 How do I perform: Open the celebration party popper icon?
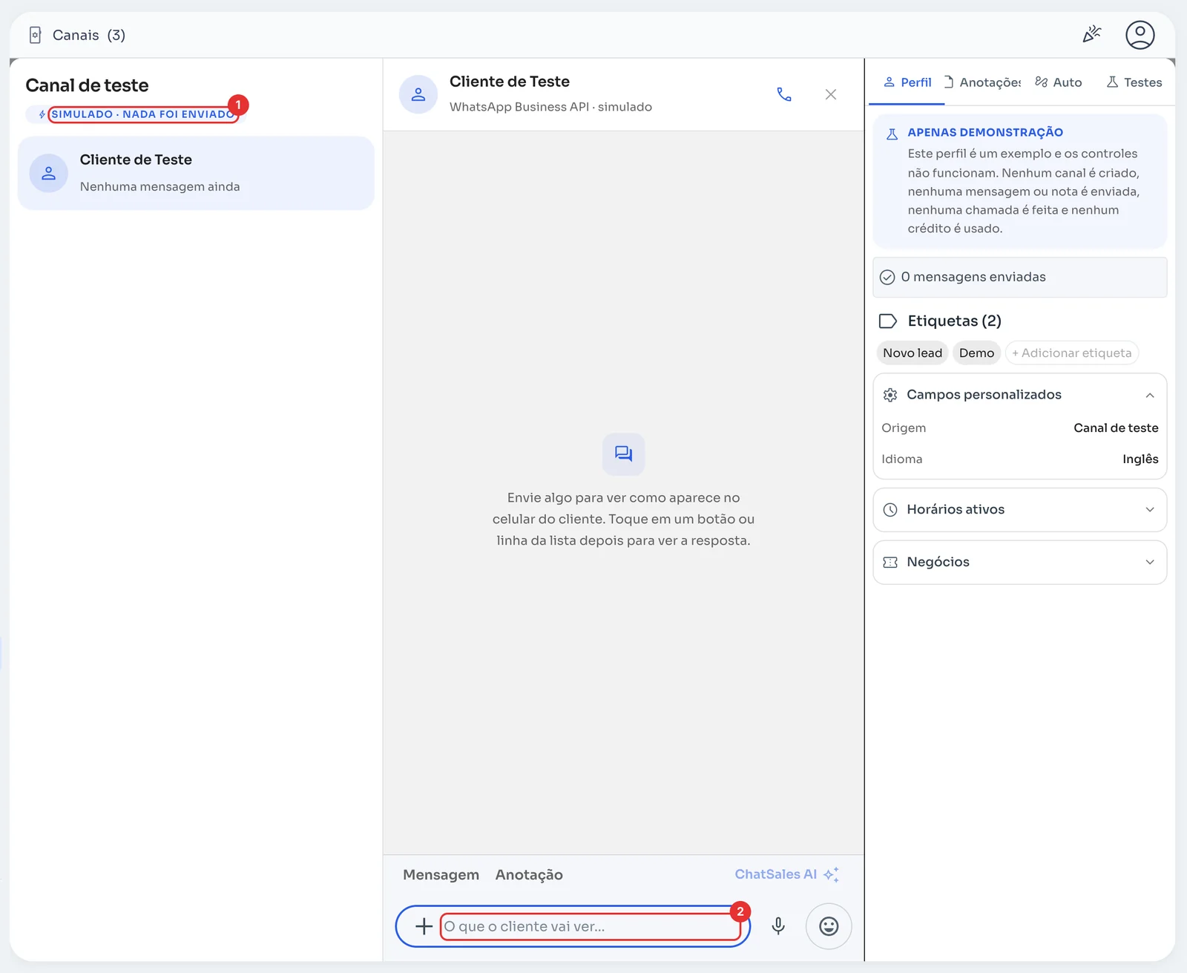point(1091,34)
